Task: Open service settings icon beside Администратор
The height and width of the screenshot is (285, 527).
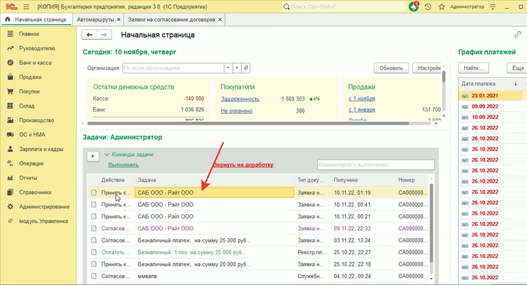Action: [493, 6]
